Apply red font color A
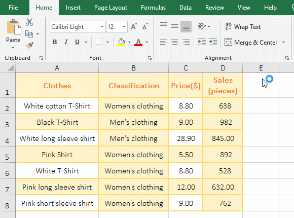 point(138,42)
